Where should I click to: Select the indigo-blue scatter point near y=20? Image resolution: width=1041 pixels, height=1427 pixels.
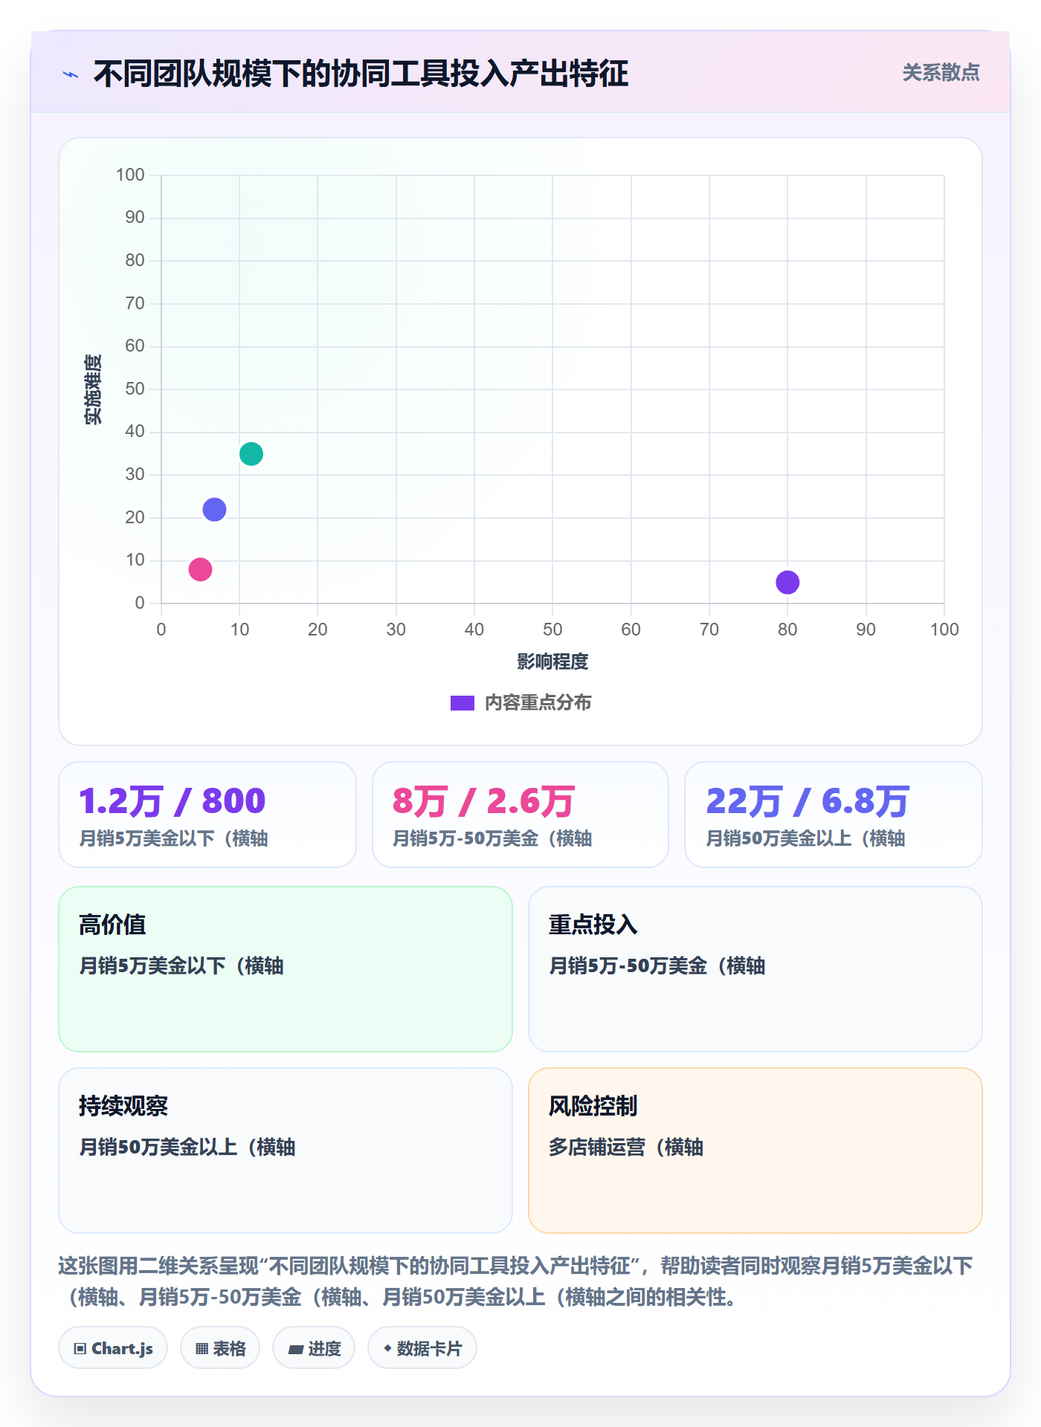(214, 509)
